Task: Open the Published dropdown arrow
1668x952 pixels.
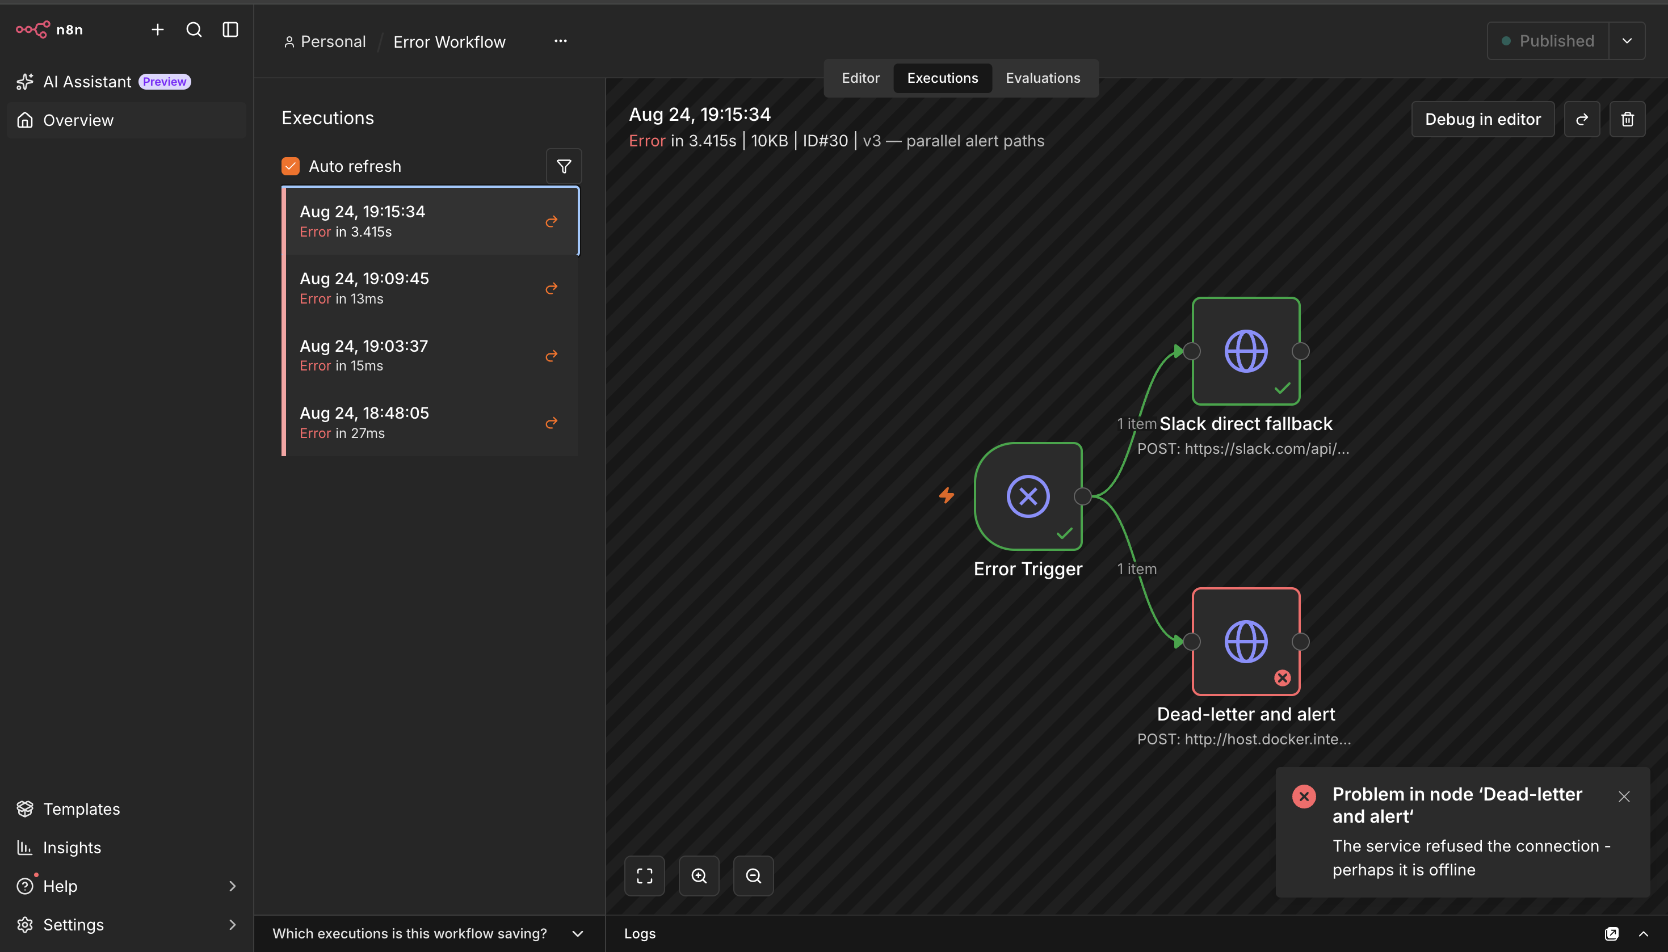Action: [x=1627, y=41]
